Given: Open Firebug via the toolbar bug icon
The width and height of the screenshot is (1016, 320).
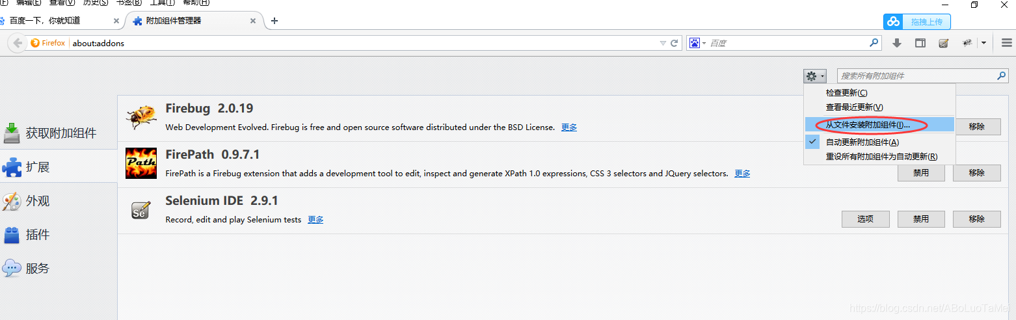Looking at the screenshot, I should (x=969, y=43).
